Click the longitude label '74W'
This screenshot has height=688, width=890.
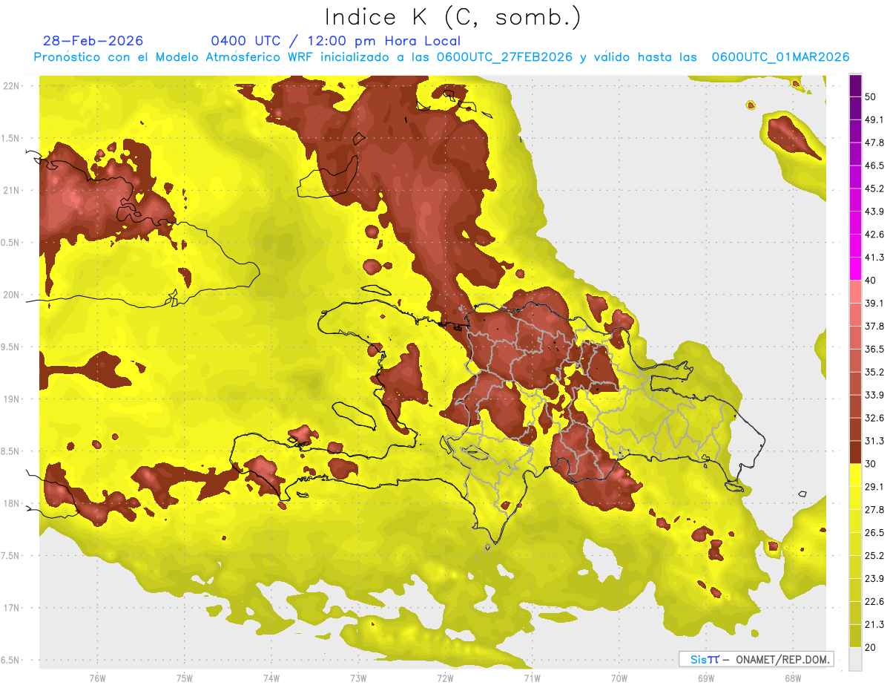point(271,678)
